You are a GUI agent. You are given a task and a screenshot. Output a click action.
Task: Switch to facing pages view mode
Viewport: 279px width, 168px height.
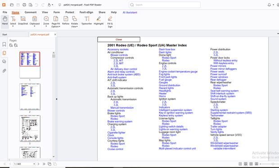coord(251,164)
